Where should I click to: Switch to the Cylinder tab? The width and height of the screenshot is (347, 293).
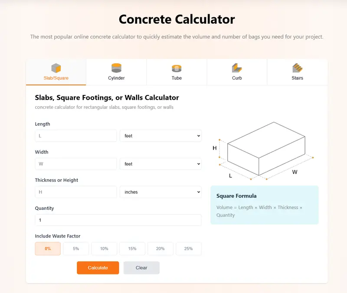coord(116,72)
